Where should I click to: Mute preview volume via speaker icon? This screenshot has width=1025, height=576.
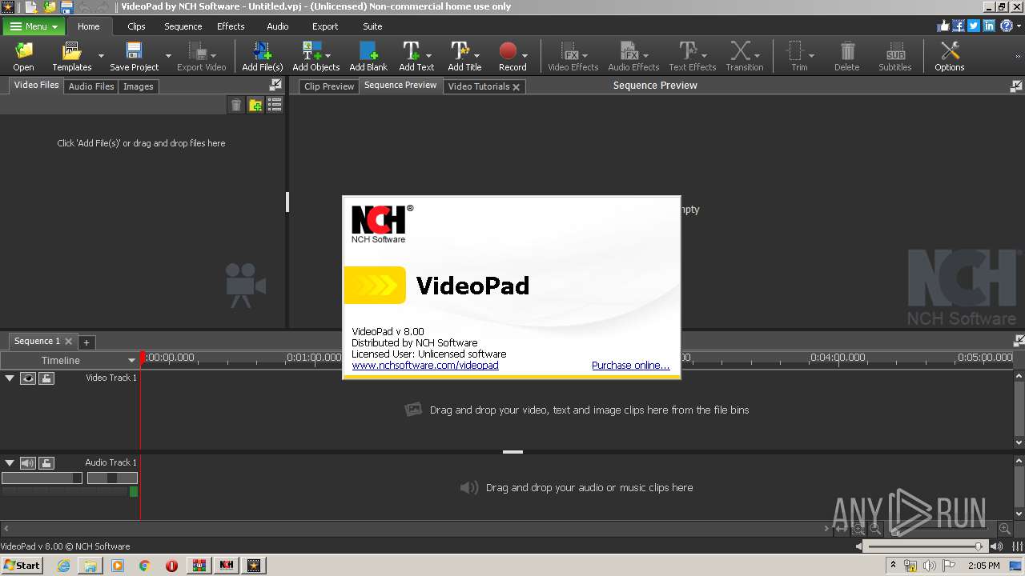[859, 546]
